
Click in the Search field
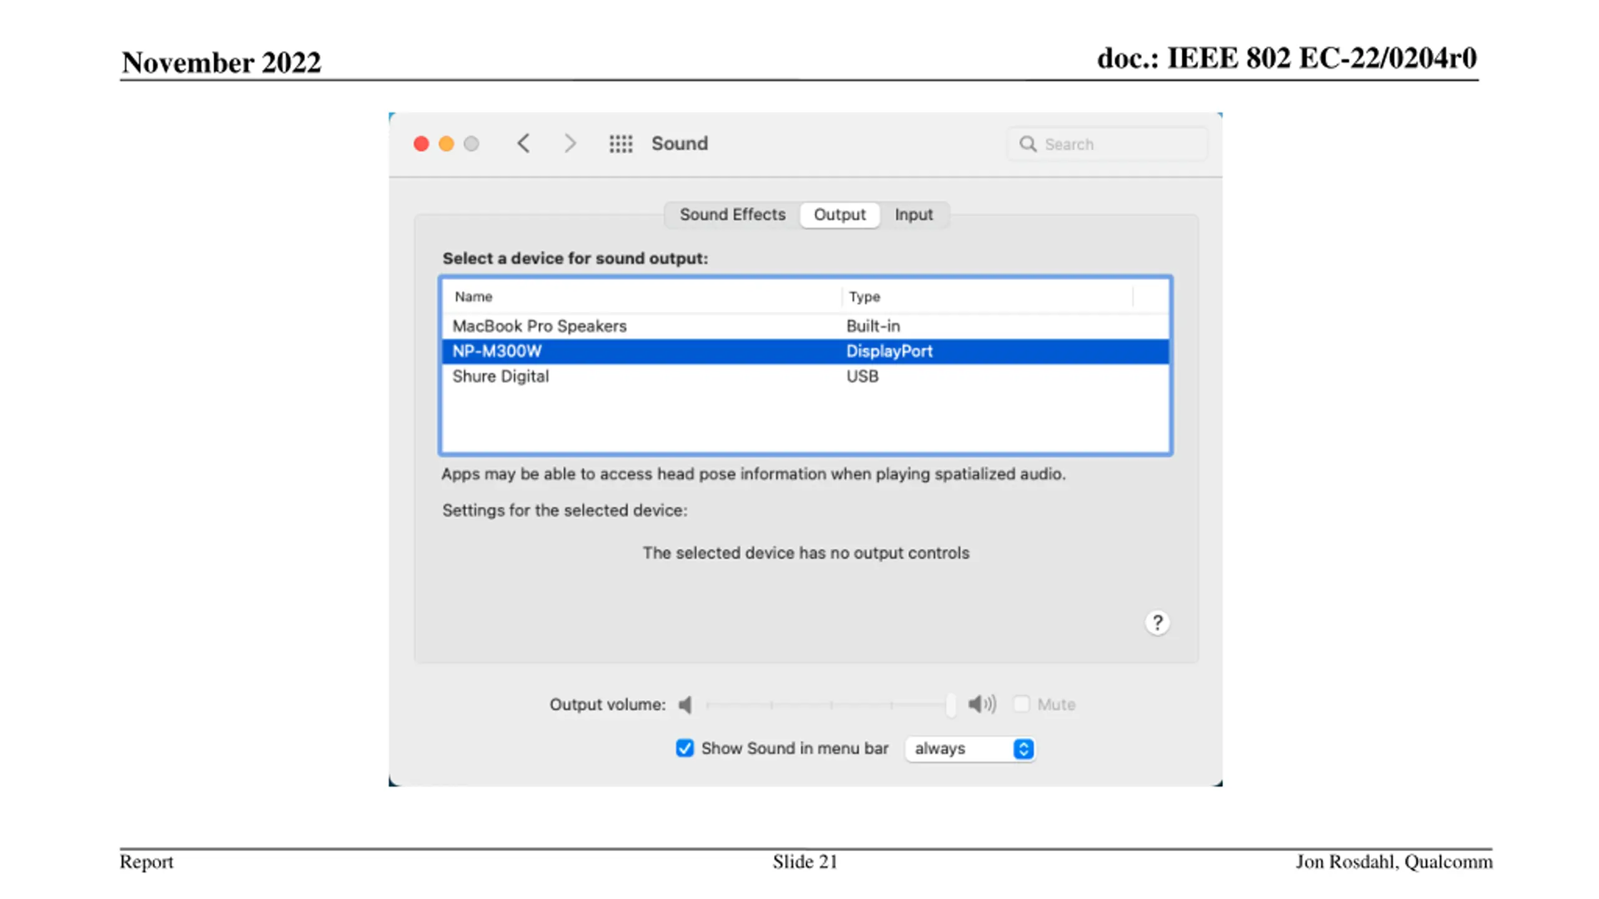1107,144
